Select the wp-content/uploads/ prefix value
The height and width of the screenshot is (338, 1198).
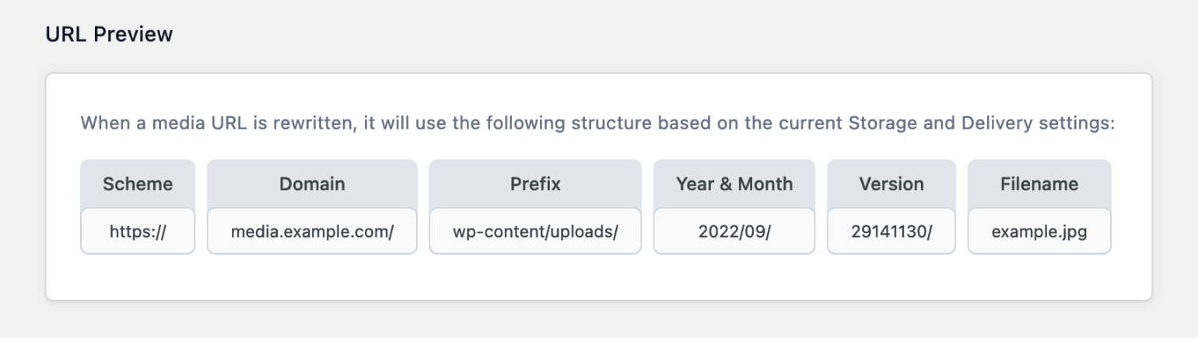(x=535, y=231)
